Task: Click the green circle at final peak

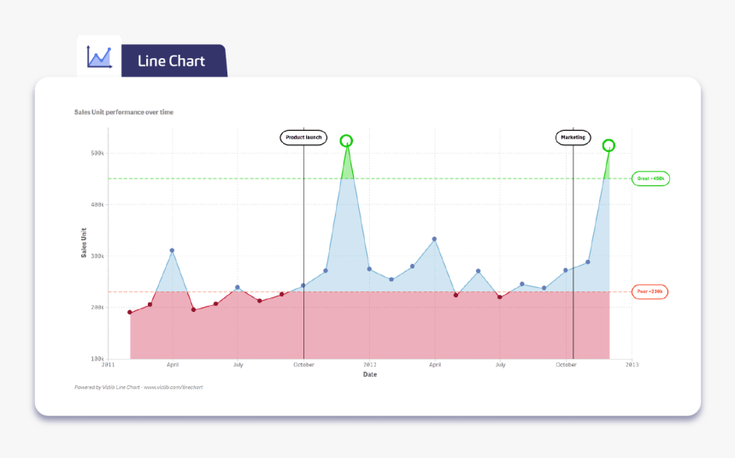Action: pos(609,145)
